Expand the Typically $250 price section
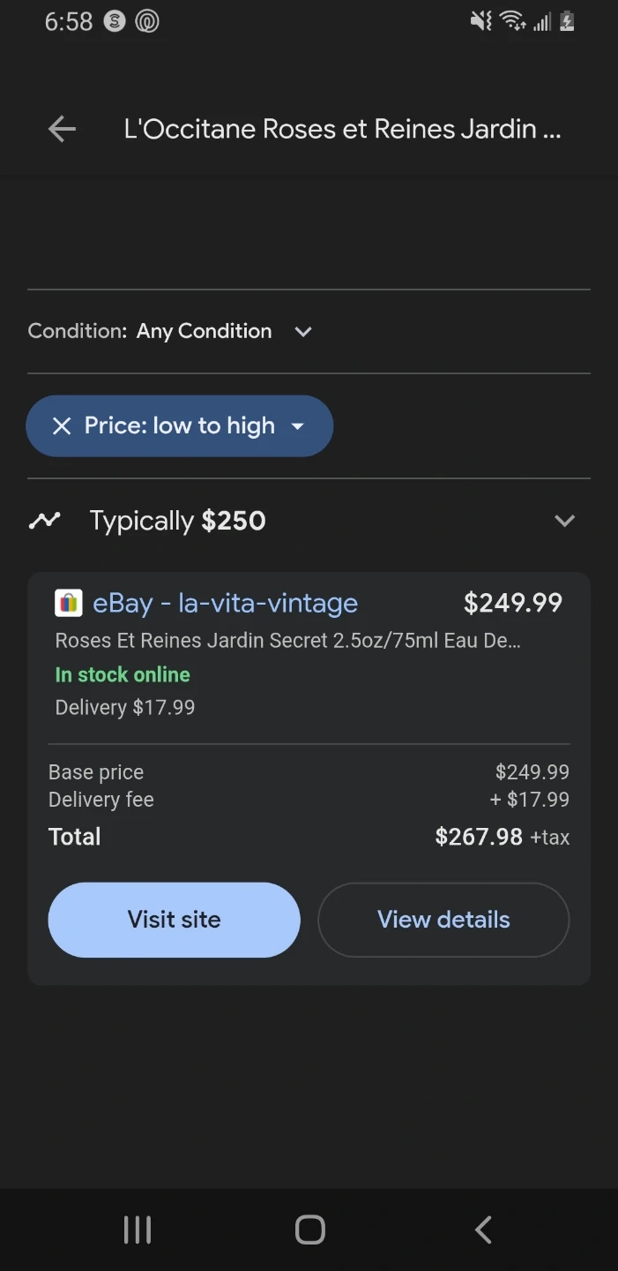Screen dimensions: 618x1271 click(564, 521)
